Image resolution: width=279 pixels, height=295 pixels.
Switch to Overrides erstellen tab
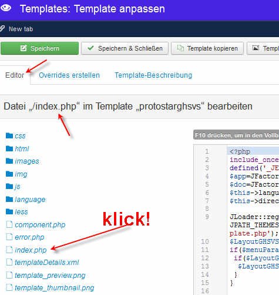[x=69, y=75]
